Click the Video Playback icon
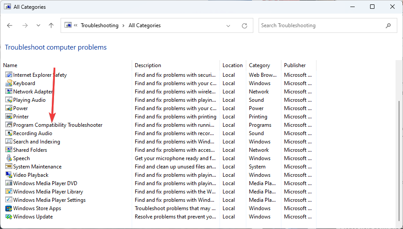 tap(9, 175)
